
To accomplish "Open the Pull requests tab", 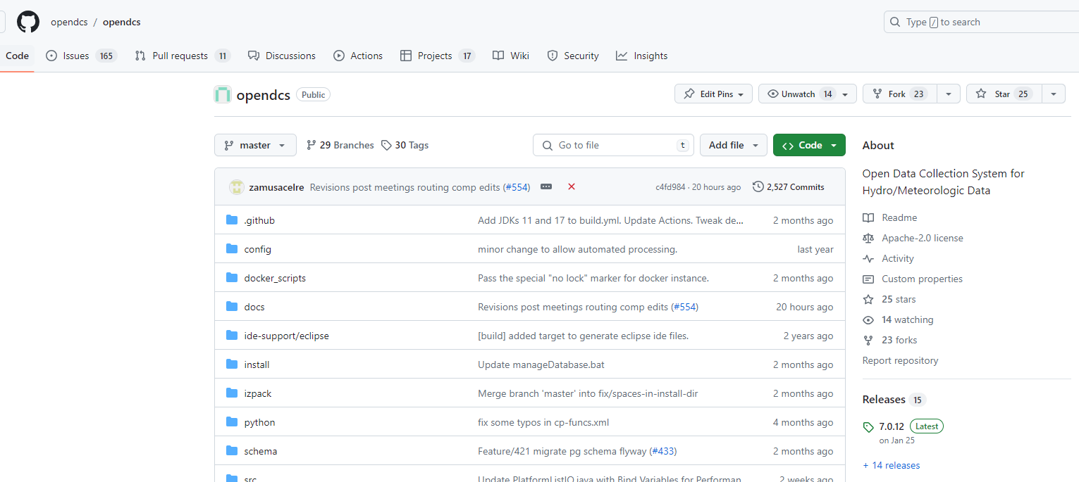I will [x=183, y=56].
